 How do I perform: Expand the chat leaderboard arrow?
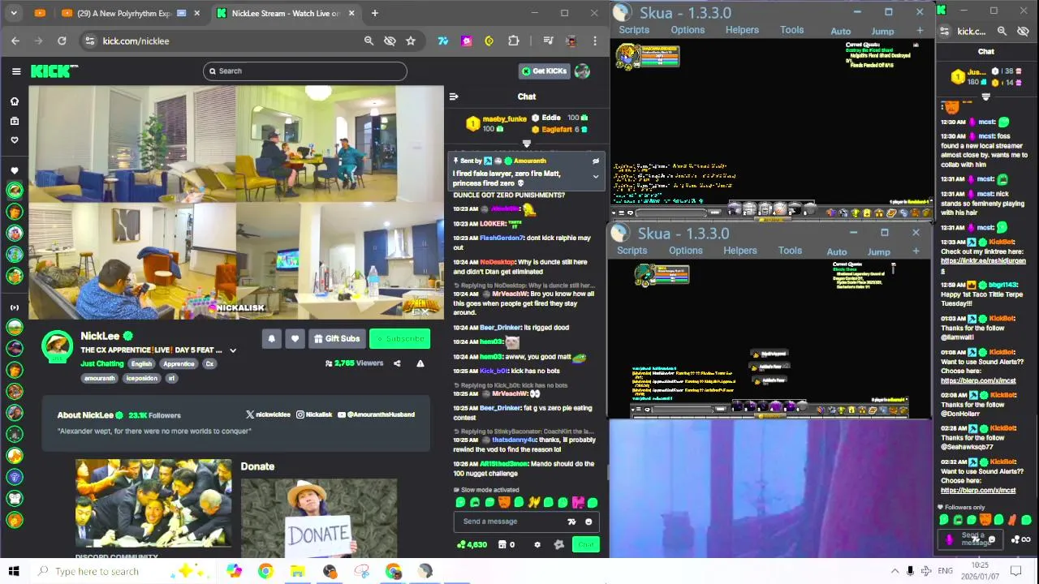(526, 144)
